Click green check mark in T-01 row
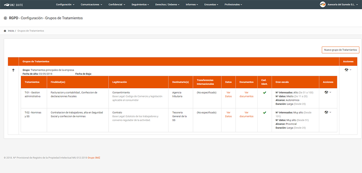The height and width of the screenshot is (173, 362). point(265,92)
